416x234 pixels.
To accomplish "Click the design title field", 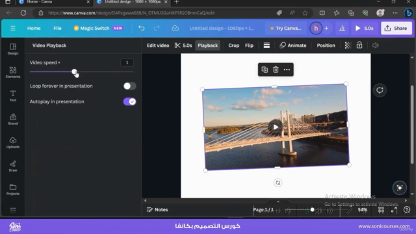I will (x=222, y=28).
